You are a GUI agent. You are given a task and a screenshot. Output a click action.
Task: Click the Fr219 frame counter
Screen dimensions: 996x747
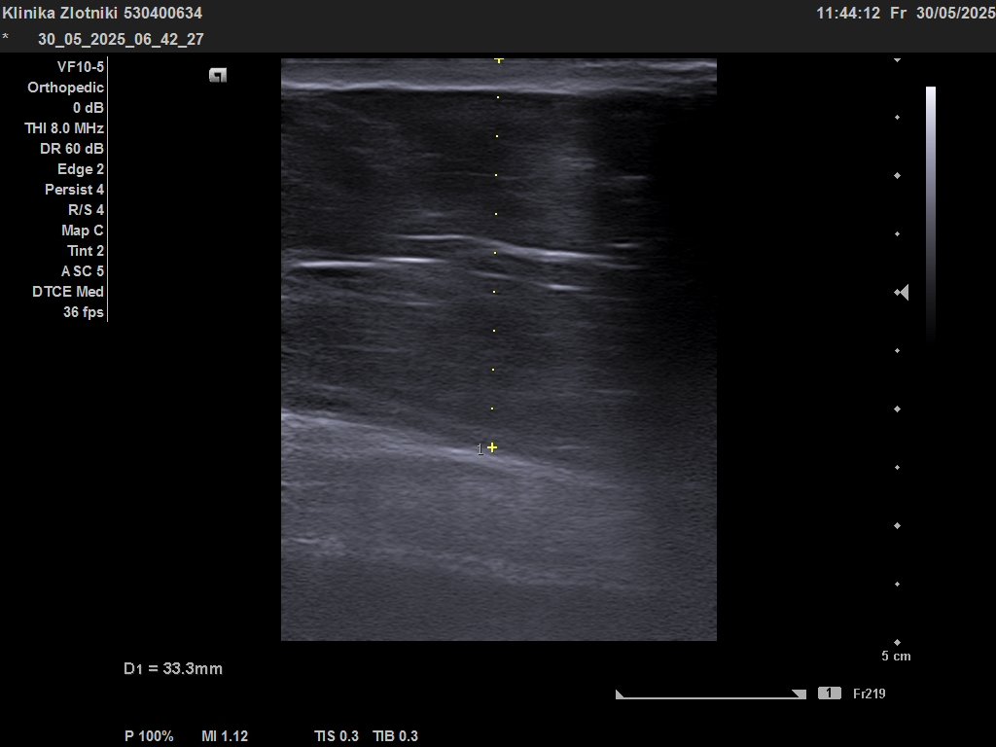[x=869, y=694]
